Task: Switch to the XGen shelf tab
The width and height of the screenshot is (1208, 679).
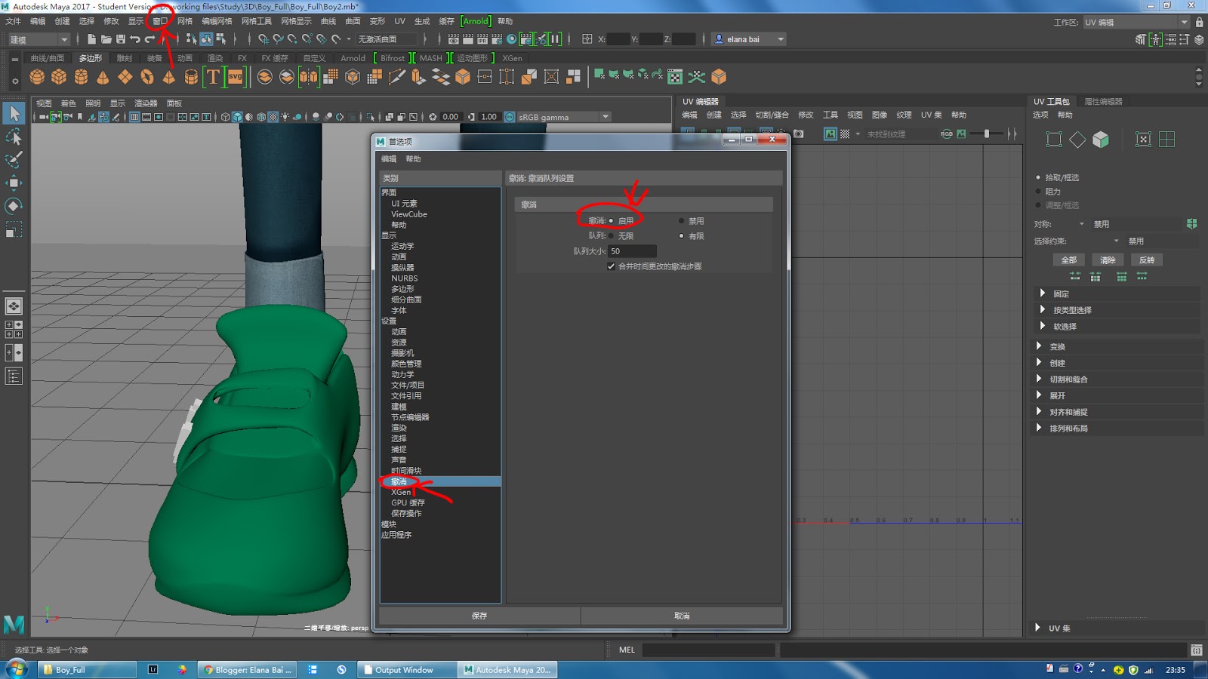Action: [512, 58]
